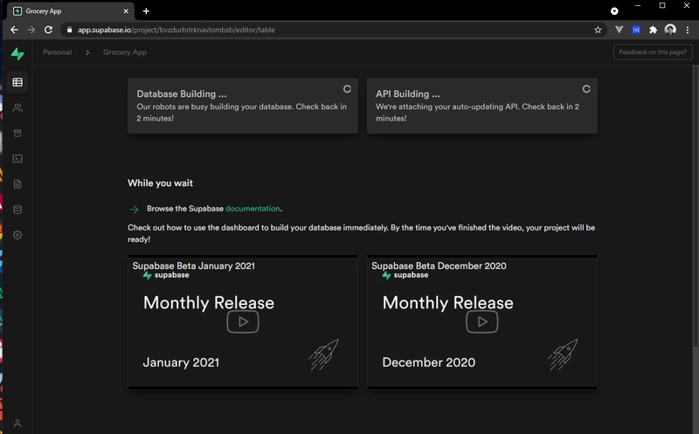Click the browser forward arrow
Screen dimensions: 699x434
coord(31,30)
